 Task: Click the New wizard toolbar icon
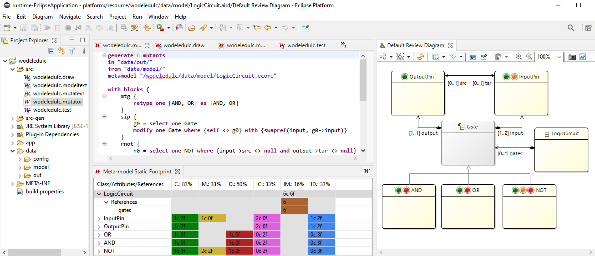(x=7, y=28)
